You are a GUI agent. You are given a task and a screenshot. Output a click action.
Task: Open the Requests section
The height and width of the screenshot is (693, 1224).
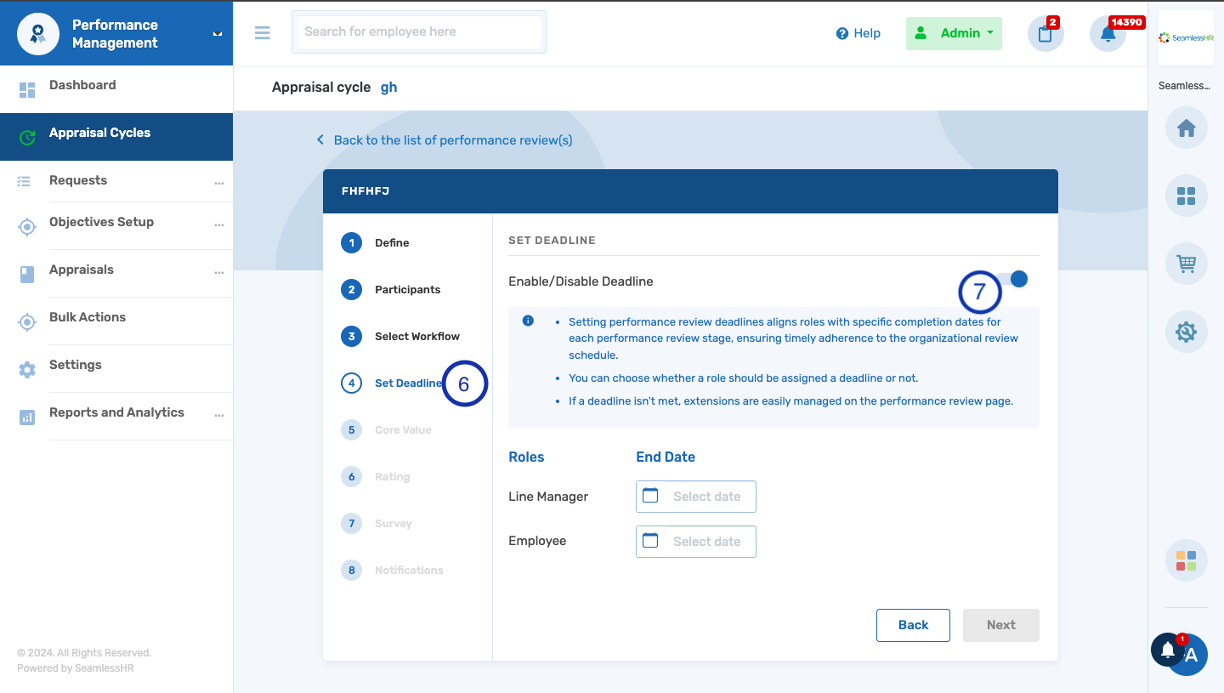78,180
